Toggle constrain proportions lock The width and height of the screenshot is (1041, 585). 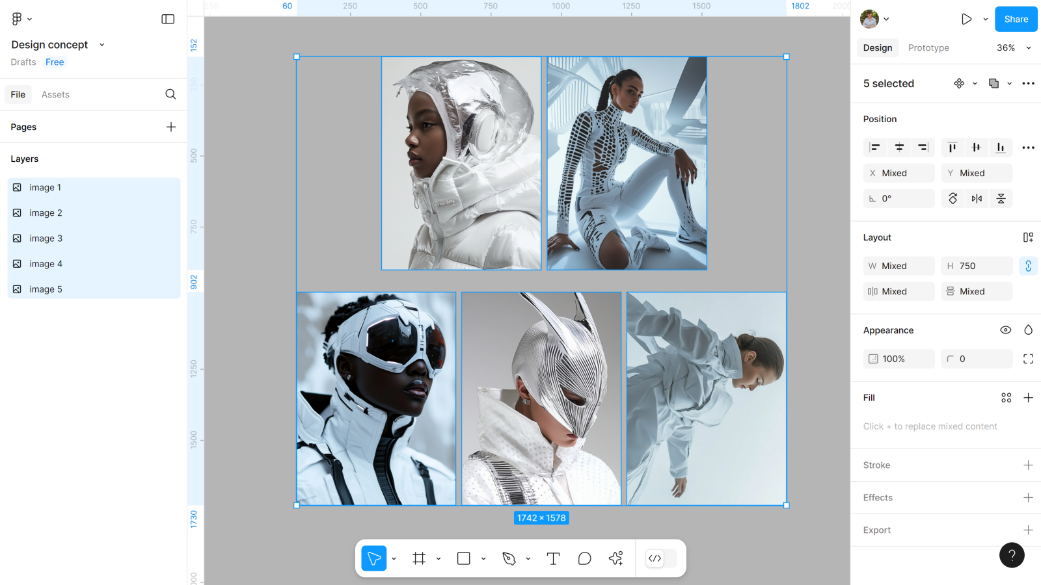pos(1028,266)
